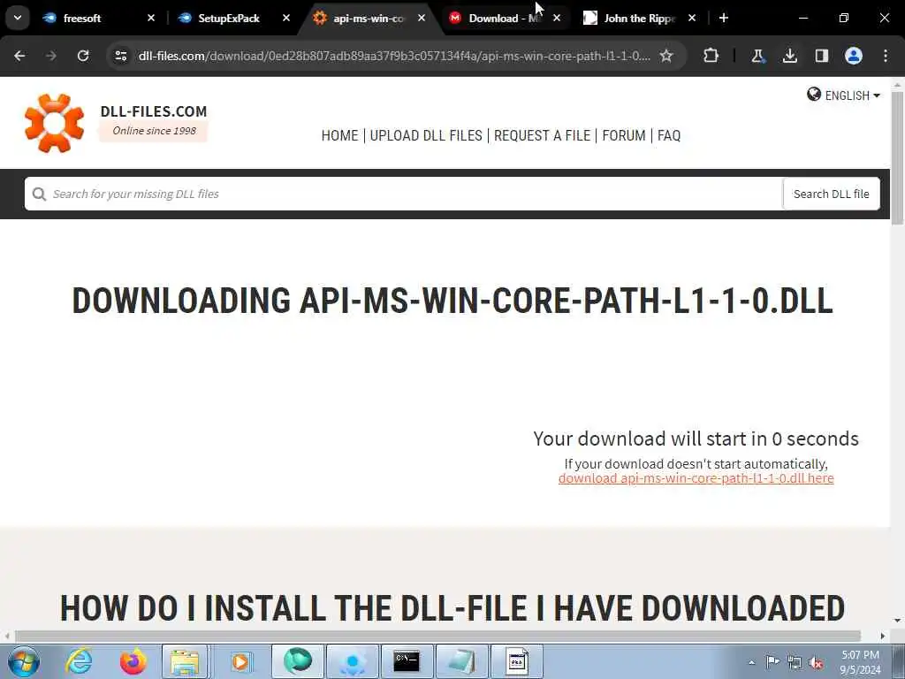
Task: Click the forward navigation arrow
Action: click(x=51, y=56)
